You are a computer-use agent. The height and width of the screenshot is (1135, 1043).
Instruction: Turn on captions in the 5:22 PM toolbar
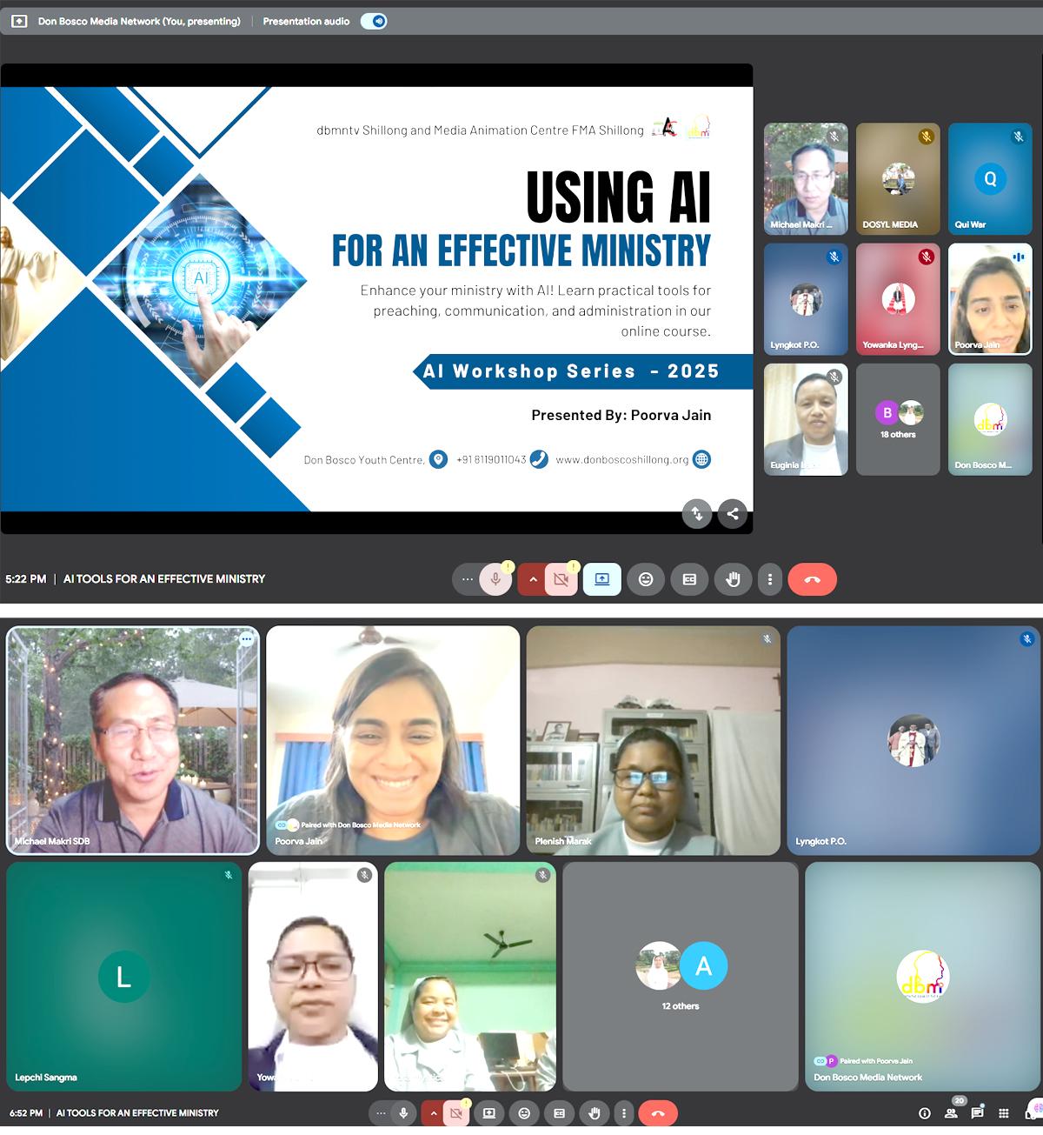689,579
